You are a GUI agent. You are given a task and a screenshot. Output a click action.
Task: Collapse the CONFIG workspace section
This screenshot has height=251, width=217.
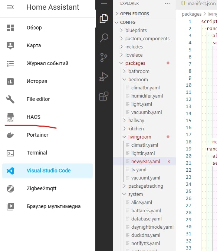(116, 22)
